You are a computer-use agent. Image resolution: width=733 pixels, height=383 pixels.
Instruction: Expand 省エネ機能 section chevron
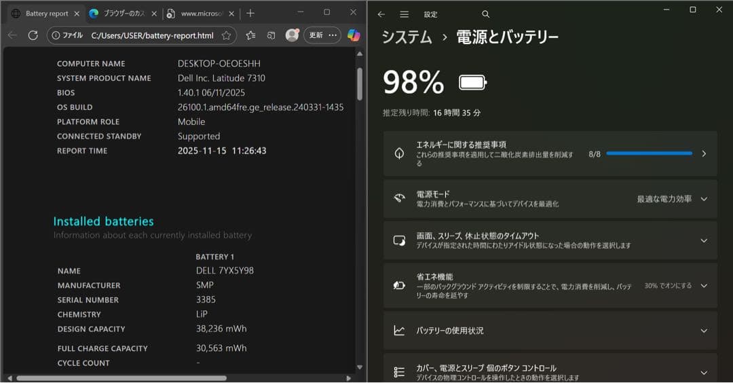pyautogui.click(x=704, y=285)
